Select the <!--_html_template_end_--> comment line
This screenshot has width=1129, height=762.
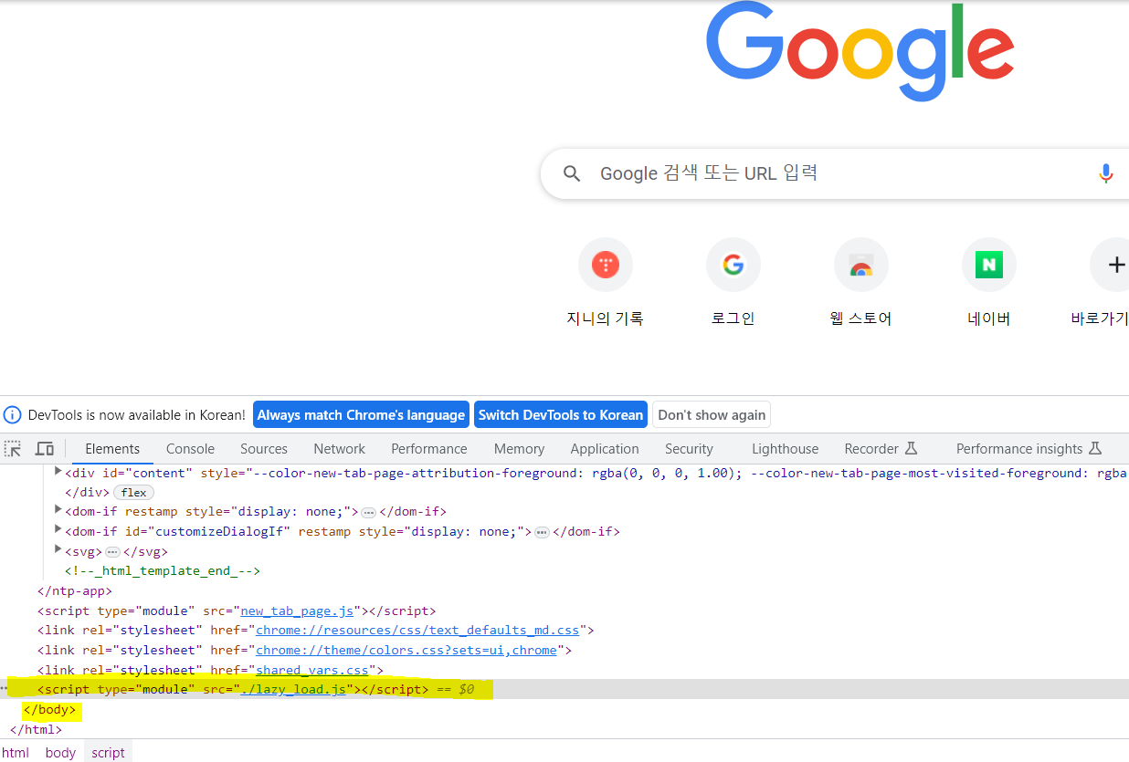coord(163,570)
